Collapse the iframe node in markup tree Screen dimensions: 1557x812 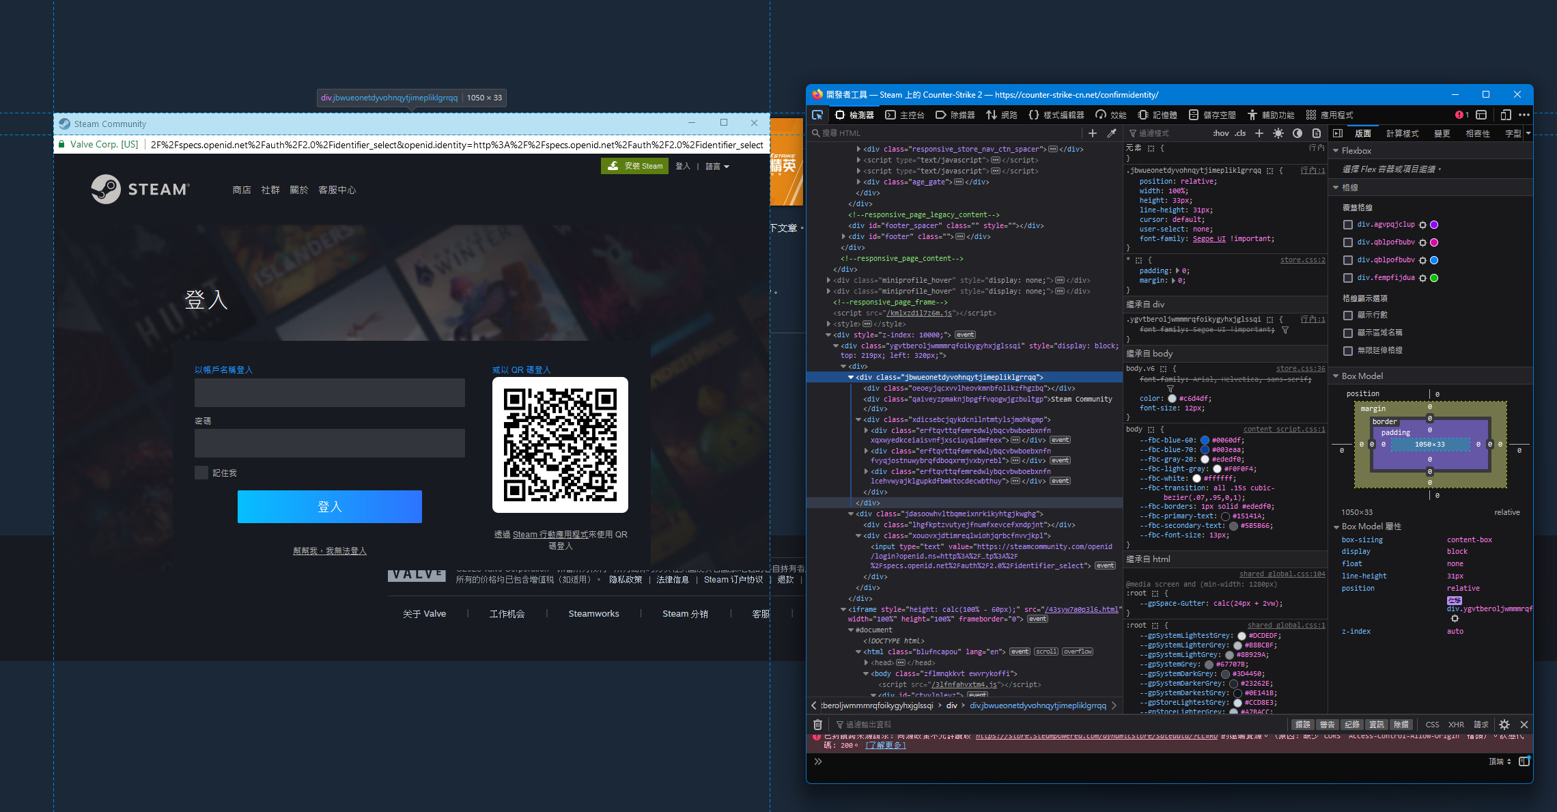click(843, 609)
